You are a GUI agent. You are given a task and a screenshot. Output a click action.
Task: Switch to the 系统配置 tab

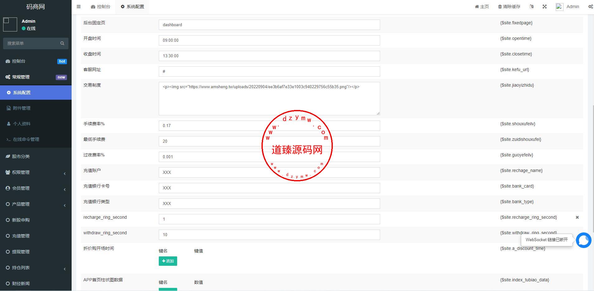[x=132, y=7]
